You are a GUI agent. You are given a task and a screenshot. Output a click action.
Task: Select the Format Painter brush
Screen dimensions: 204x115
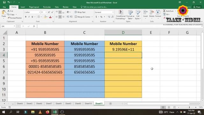point(9,18)
